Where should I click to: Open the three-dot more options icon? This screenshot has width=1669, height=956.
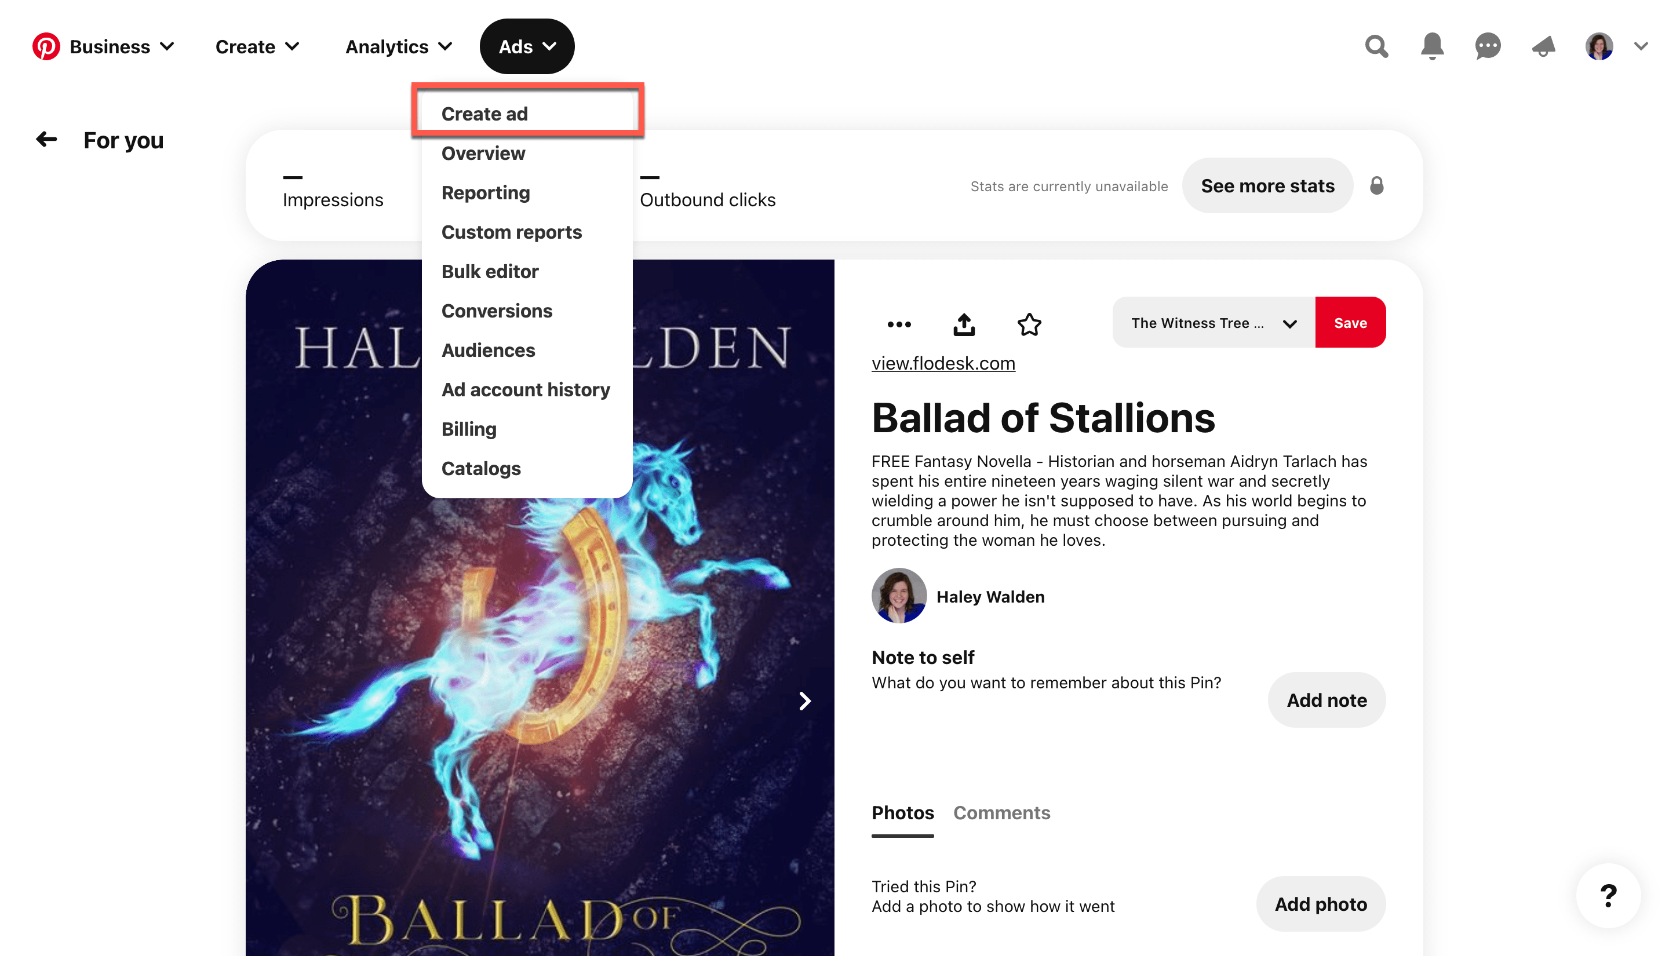coord(899,324)
